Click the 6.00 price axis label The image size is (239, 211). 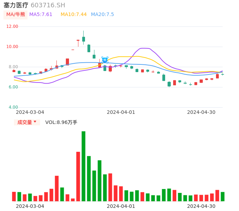click(13, 87)
